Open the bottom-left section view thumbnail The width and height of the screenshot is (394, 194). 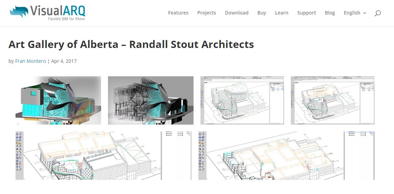(x=103, y=156)
